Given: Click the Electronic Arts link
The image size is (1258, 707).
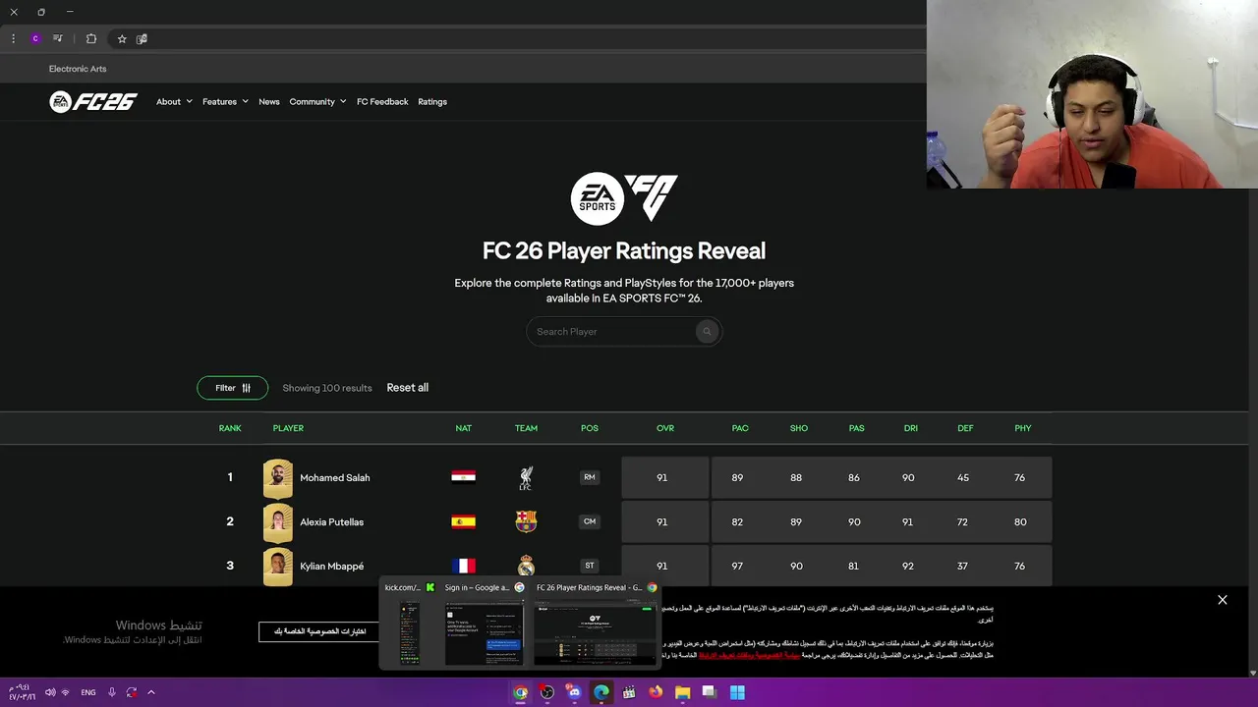Looking at the screenshot, I should click(x=78, y=69).
